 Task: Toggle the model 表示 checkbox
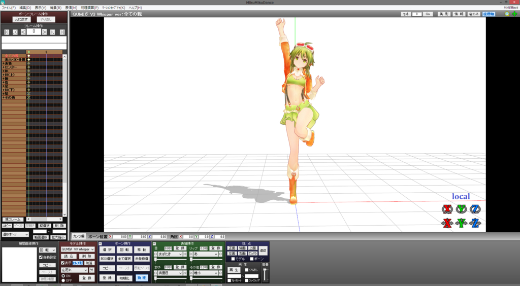[63, 263]
